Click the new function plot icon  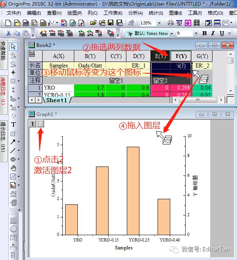[x=51, y=23]
